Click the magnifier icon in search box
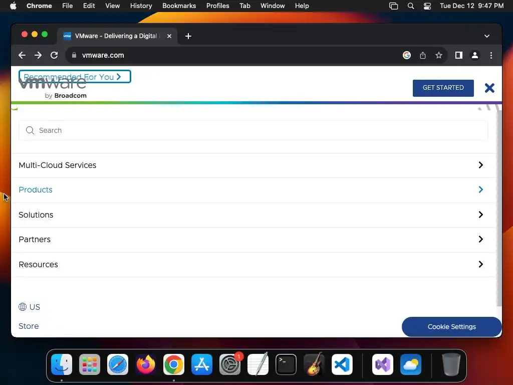The image size is (513, 385). point(30,130)
